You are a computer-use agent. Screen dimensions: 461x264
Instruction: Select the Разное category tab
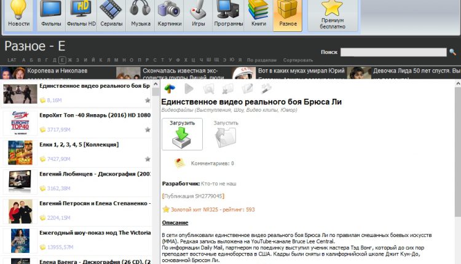tap(288, 15)
